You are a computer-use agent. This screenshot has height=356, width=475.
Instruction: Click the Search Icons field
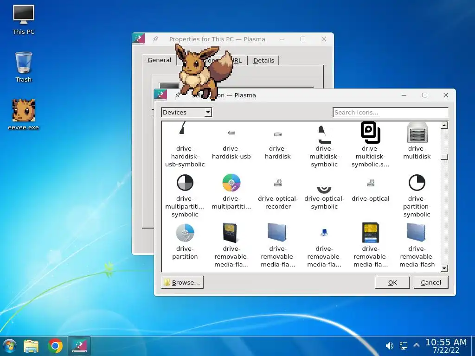pos(390,112)
